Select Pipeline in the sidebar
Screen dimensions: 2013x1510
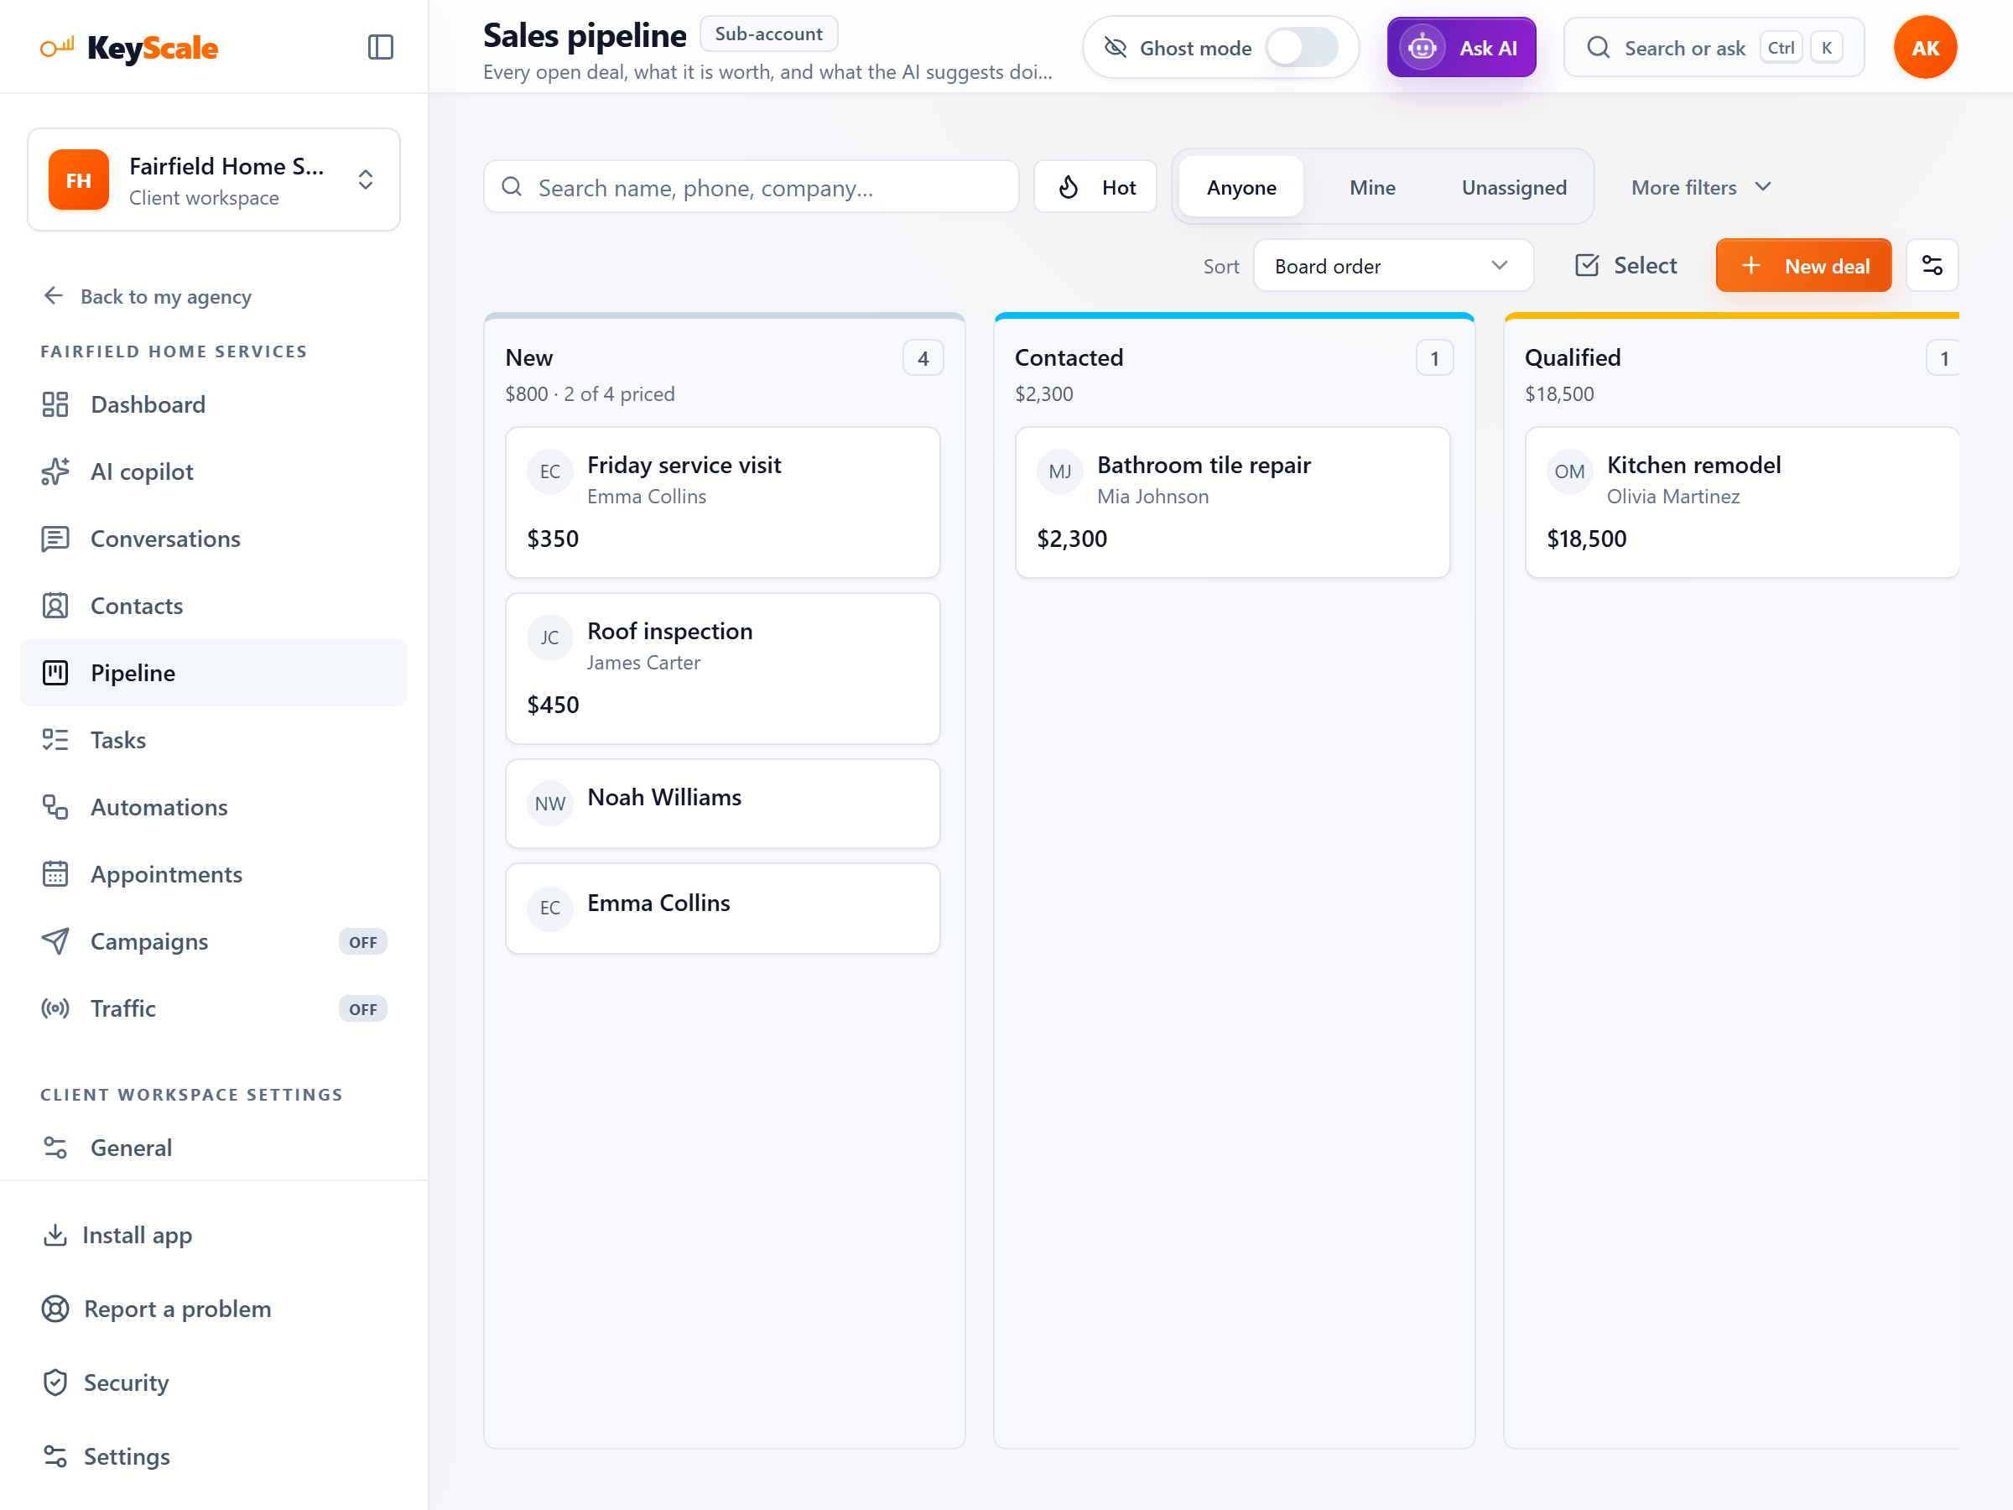pos(214,674)
